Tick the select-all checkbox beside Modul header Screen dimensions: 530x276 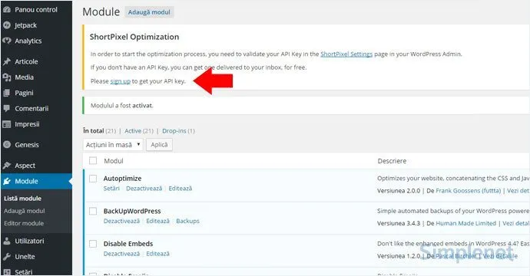click(93, 161)
